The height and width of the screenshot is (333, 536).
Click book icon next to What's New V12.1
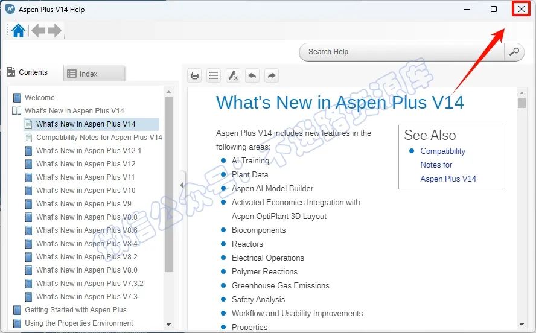coord(29,151)
